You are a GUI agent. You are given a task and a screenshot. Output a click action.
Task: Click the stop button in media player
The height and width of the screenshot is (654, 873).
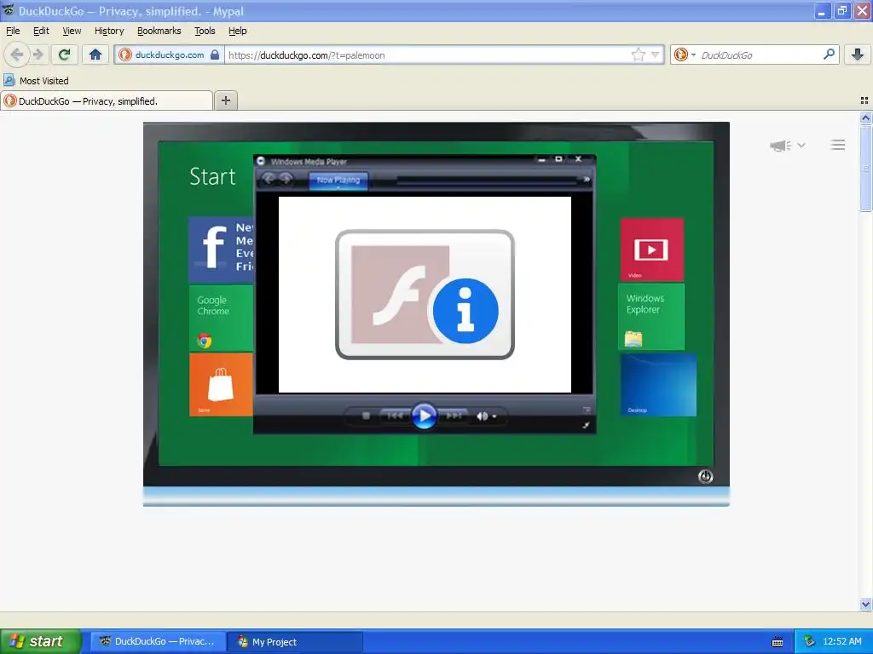pos(366,416)
